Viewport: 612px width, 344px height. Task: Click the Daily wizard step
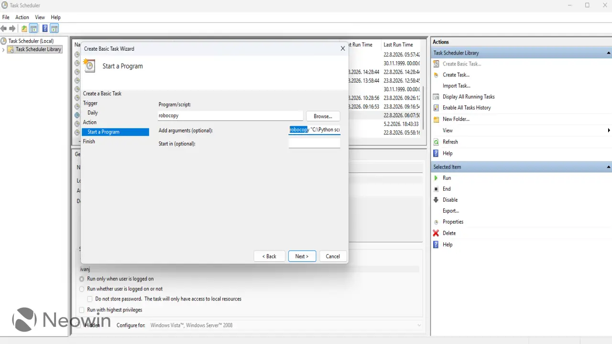(x=93, y=113)
